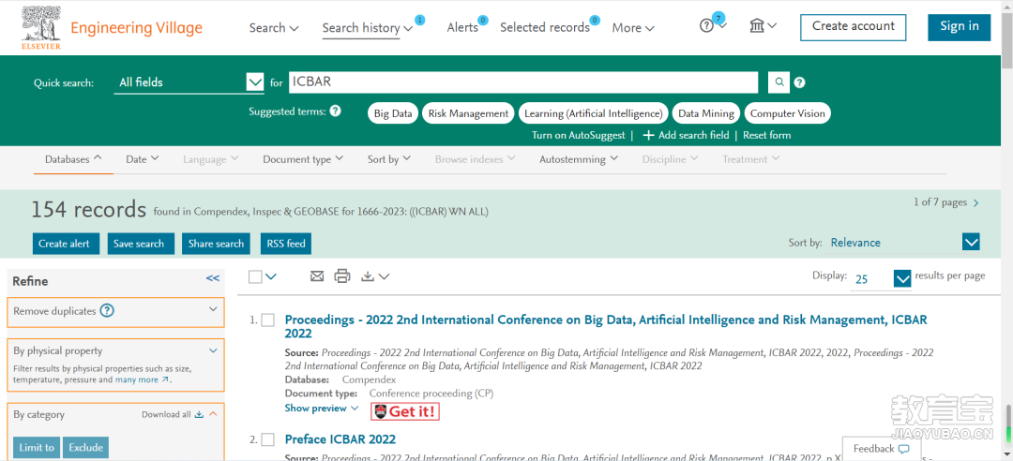Click RSS feed button
The width and height of the screenshot is (1013, 461).
pyautogui.click(x=286, y=244)
